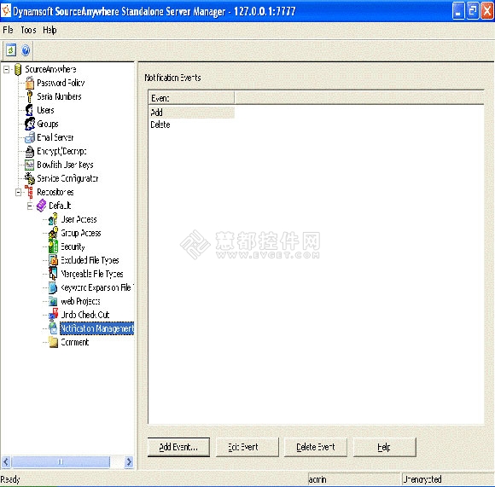Click the Notification Management icon
This screenshot has width=495, height=487.
coord(53,328)
